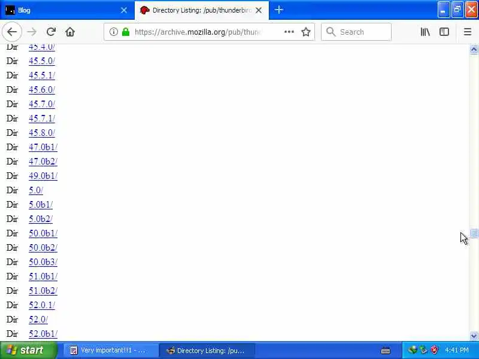Open the Windows Start menu
This screenshot has width=479, height=359.
coord(28,350)
